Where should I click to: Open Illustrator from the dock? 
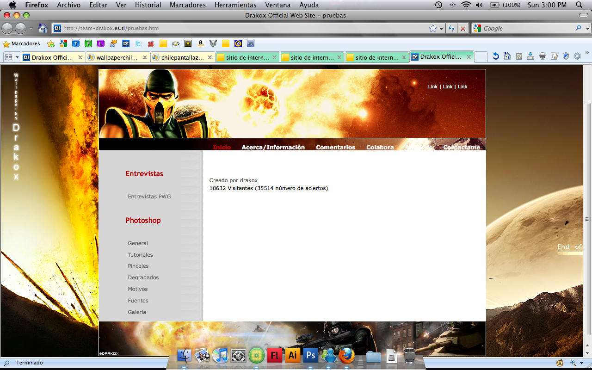click(x=292, y=355)
